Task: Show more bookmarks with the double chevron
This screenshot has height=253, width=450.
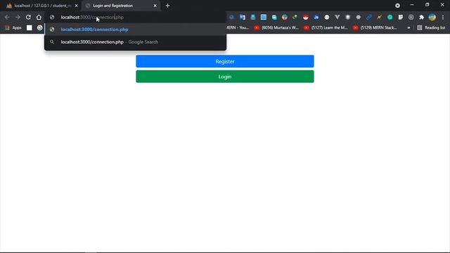Action: [x=409, y=28]
